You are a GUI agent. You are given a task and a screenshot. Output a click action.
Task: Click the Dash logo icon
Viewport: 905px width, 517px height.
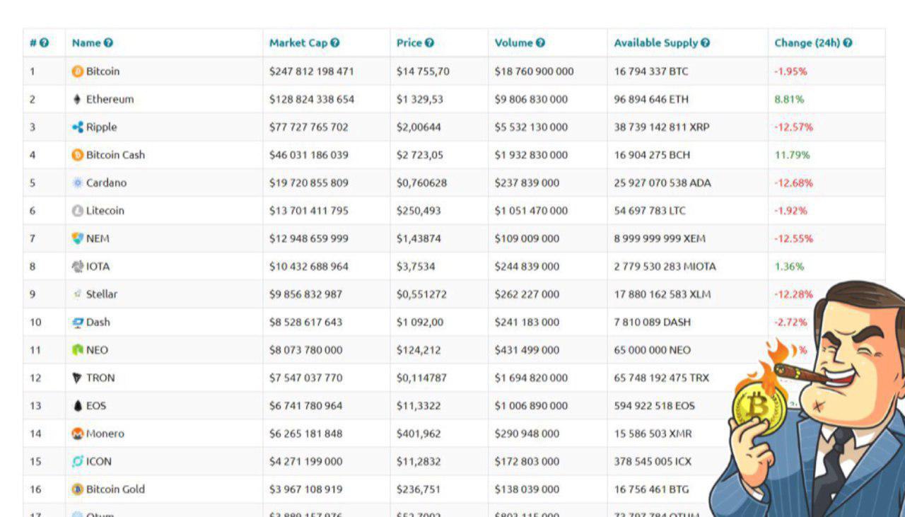[78, 323]
